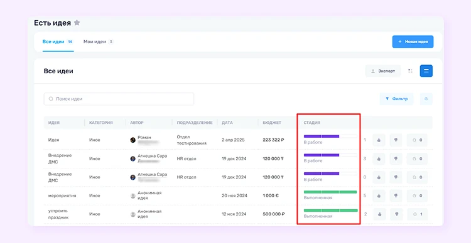Sort by КАТЕГОРИЯ column header
Screen dimensions: 471x243
(101, 123)
